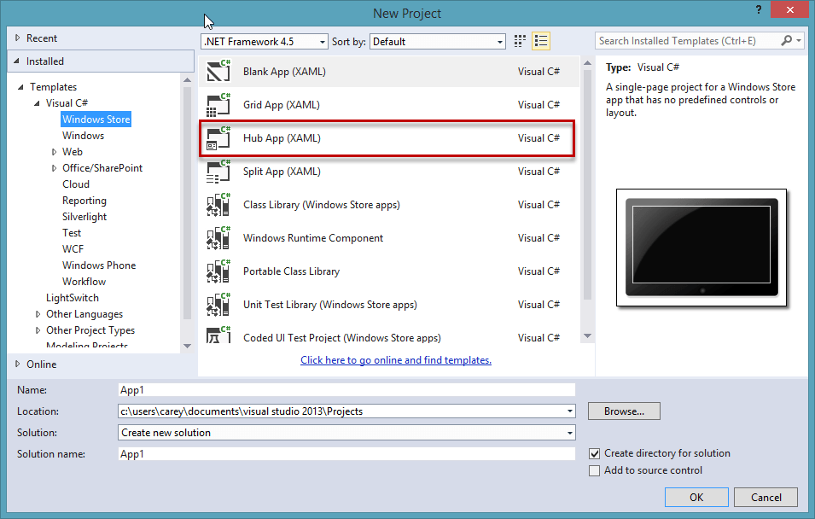Select the Split App (XAML) template name
This screenshot has width=815, height=519.
pos(282,171)
